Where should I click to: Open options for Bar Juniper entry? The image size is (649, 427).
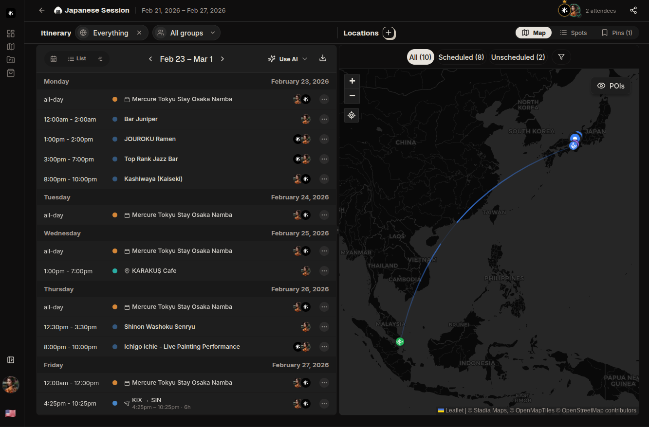(x=324, y=119)
